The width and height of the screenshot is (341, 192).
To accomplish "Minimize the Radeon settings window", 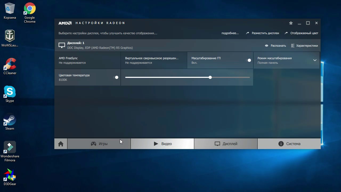I will tap(299, 23).
